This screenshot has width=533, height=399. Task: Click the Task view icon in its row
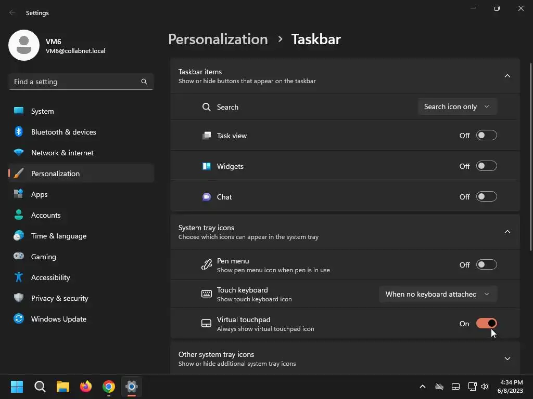click(206, 136)
